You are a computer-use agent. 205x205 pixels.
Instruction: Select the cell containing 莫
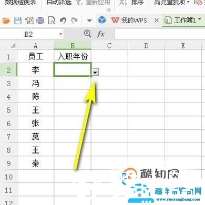[x=36, y=136]
